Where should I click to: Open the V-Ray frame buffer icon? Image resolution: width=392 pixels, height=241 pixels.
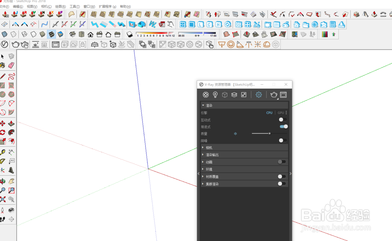pos(283,95)
